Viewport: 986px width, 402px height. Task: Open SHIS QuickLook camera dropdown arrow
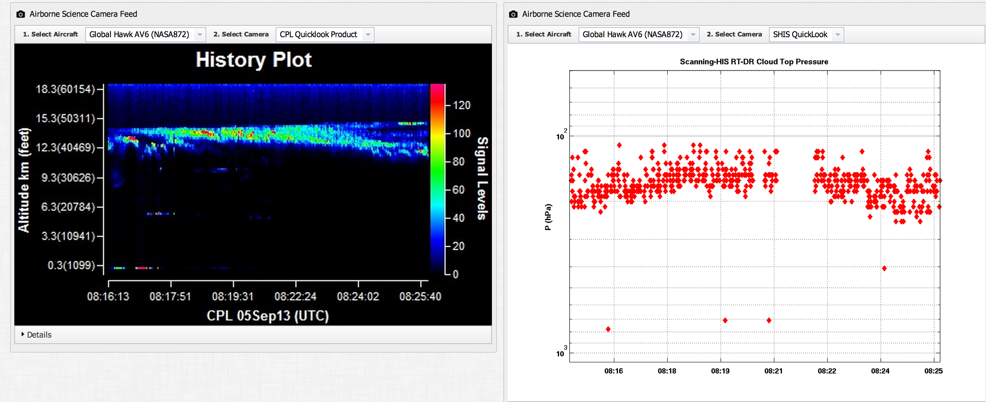click(837, 34)
